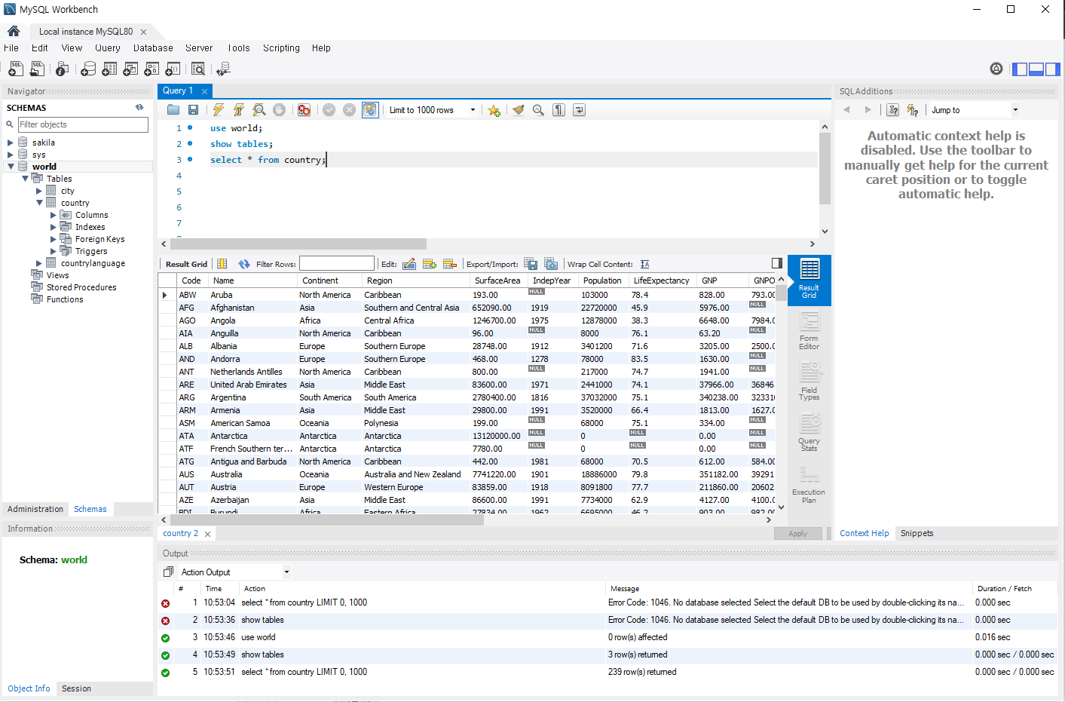The height and width of the screenshot is (702, 1065).
Task: Create a new SQL tab icon
Action: (x=15, y=69)
